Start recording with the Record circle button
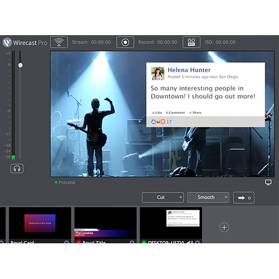Screen dimensions: 279x279 coord(125,42)
